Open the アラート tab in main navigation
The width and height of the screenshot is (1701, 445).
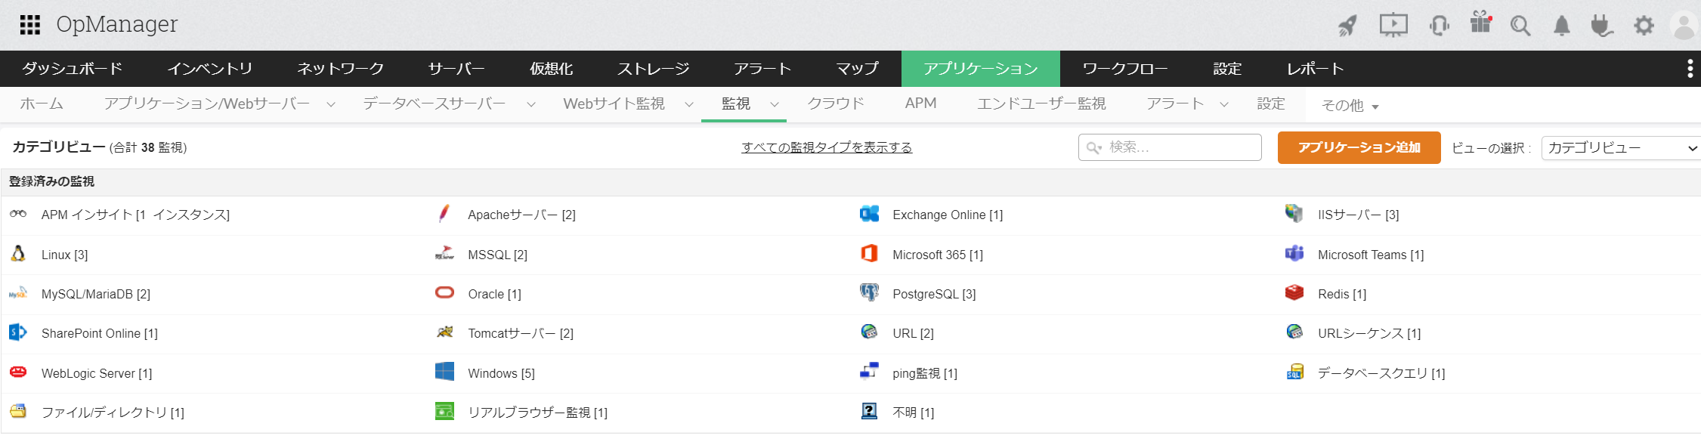pos(762,69)
